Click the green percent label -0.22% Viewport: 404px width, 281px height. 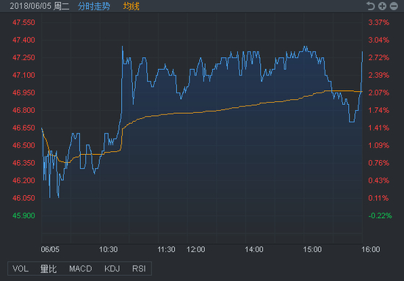pyautogui.click(x=380, y=216)
